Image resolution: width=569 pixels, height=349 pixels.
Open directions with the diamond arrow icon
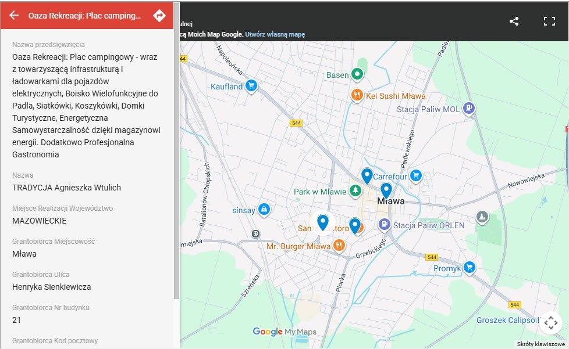pos(159,16)
